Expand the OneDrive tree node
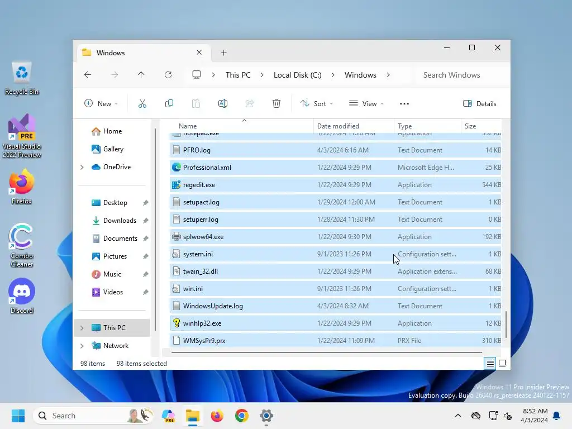Image resolution: width=572 pixels, height=429 pixels. point(82,167)
